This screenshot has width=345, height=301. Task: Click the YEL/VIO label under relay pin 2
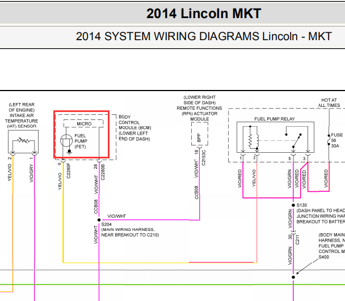(x=254, y=178)
